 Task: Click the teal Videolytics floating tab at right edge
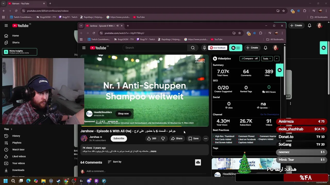324,48
